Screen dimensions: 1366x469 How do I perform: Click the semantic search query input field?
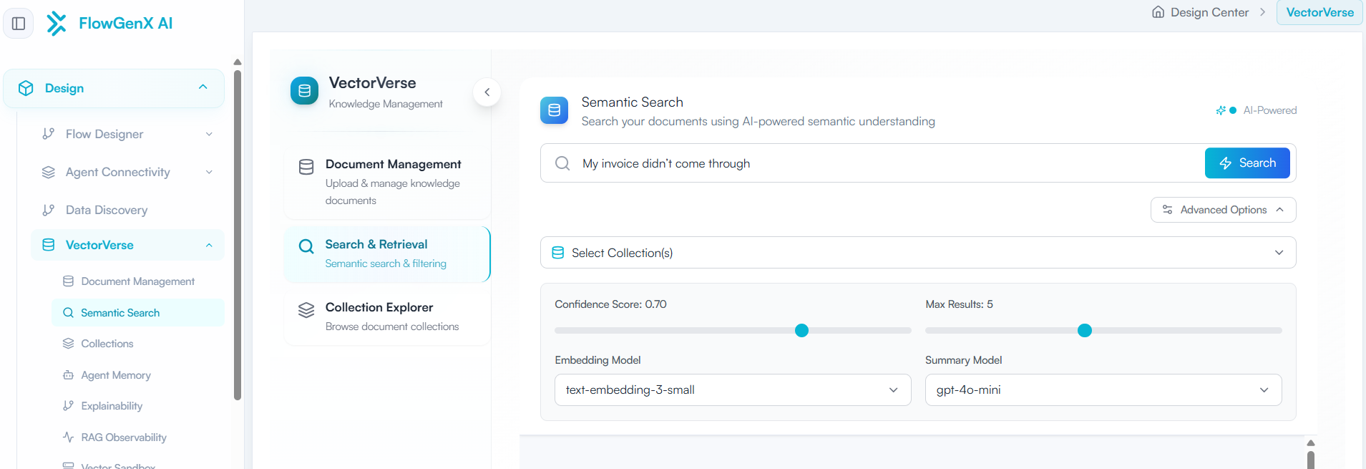click(x=887, y=163)
